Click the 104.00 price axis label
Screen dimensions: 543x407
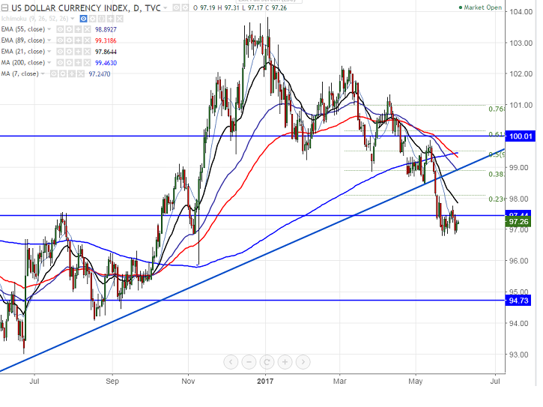coord(521,12)
